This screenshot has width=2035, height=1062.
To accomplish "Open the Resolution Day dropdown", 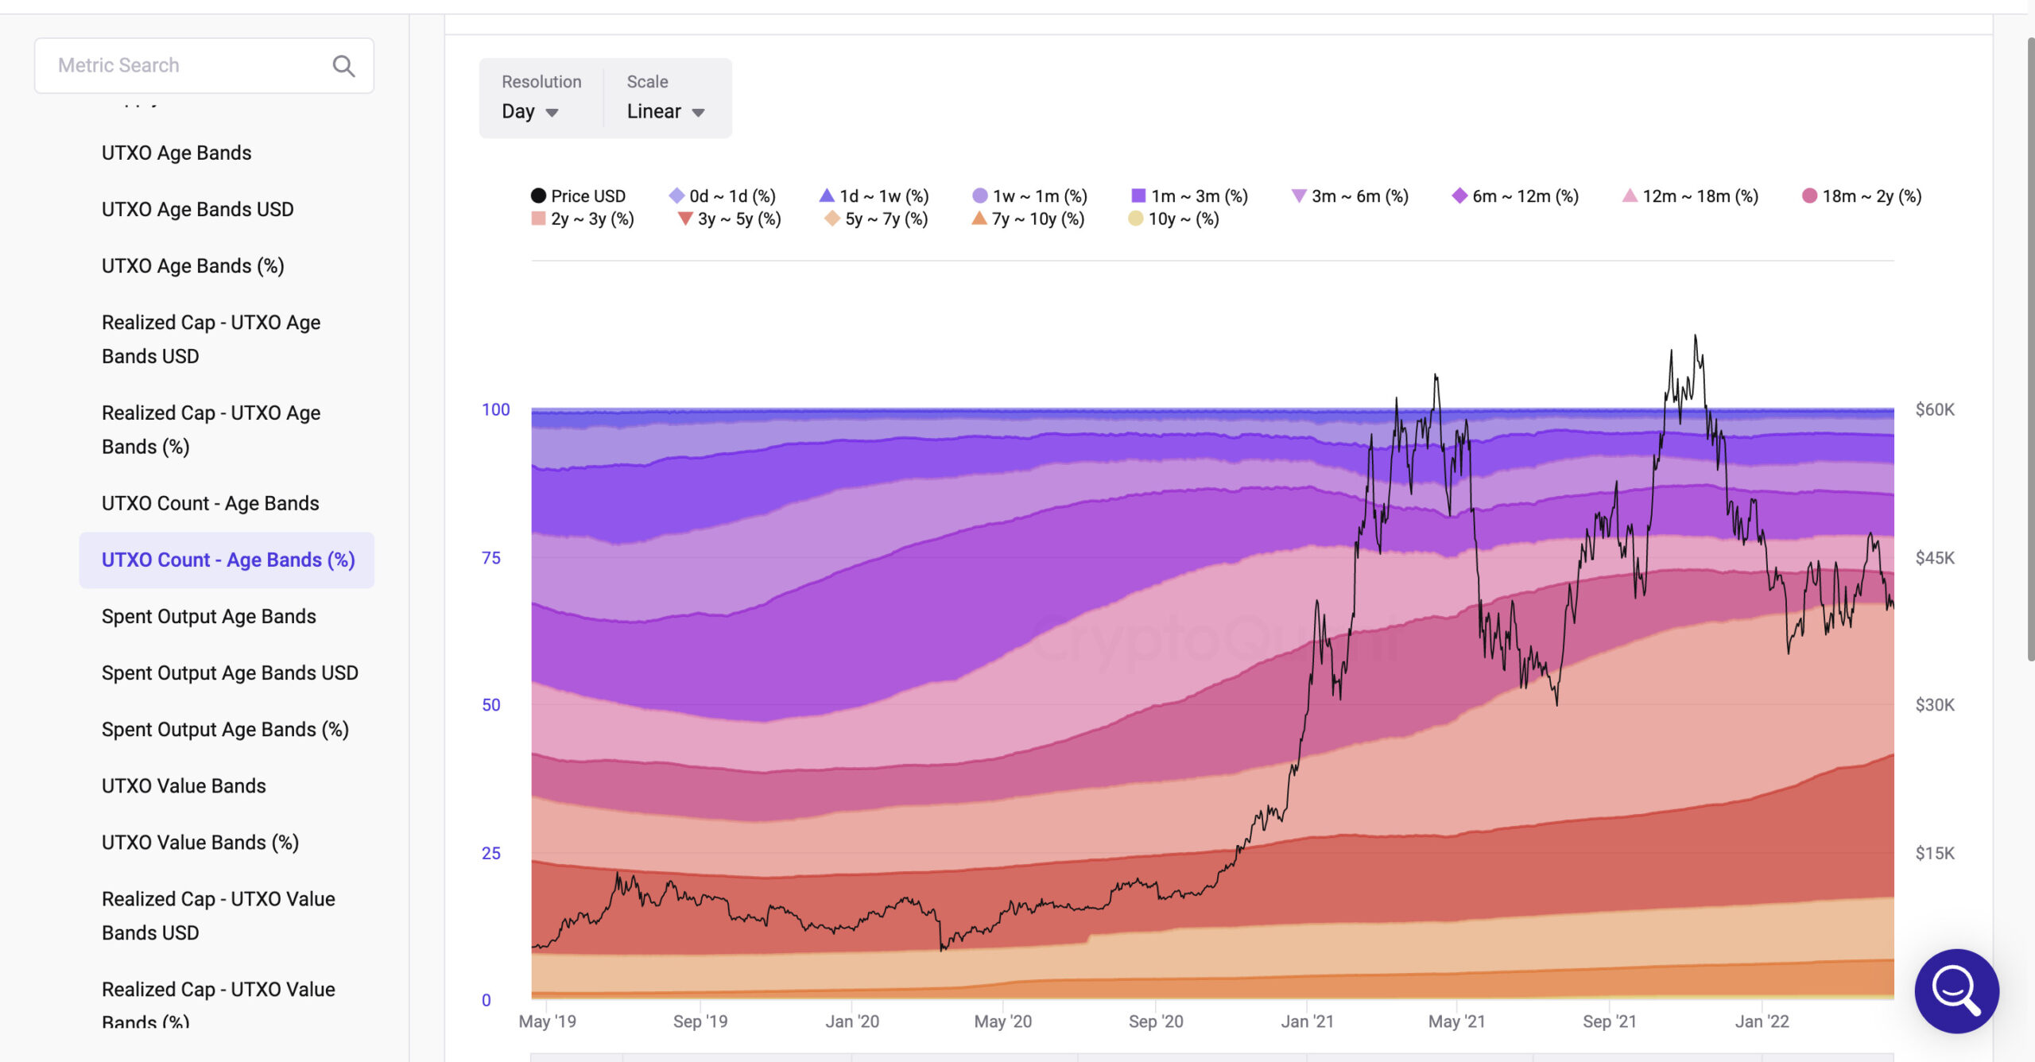I will (530, 112).
